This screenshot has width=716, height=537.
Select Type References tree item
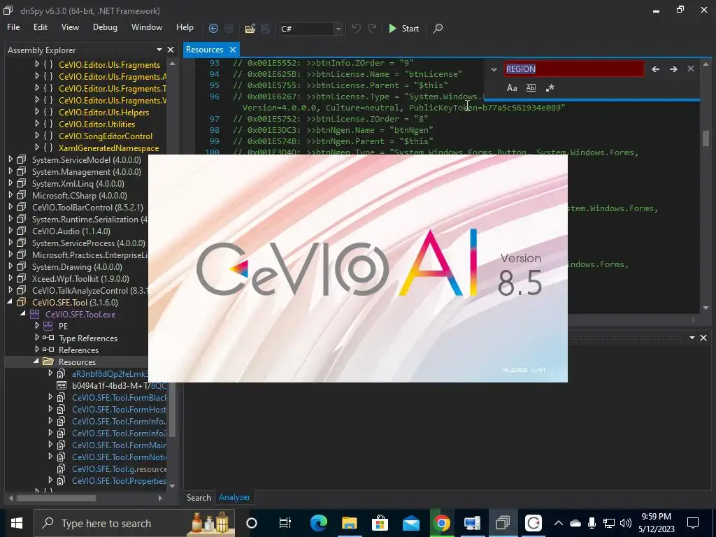[x=87, y=338]
